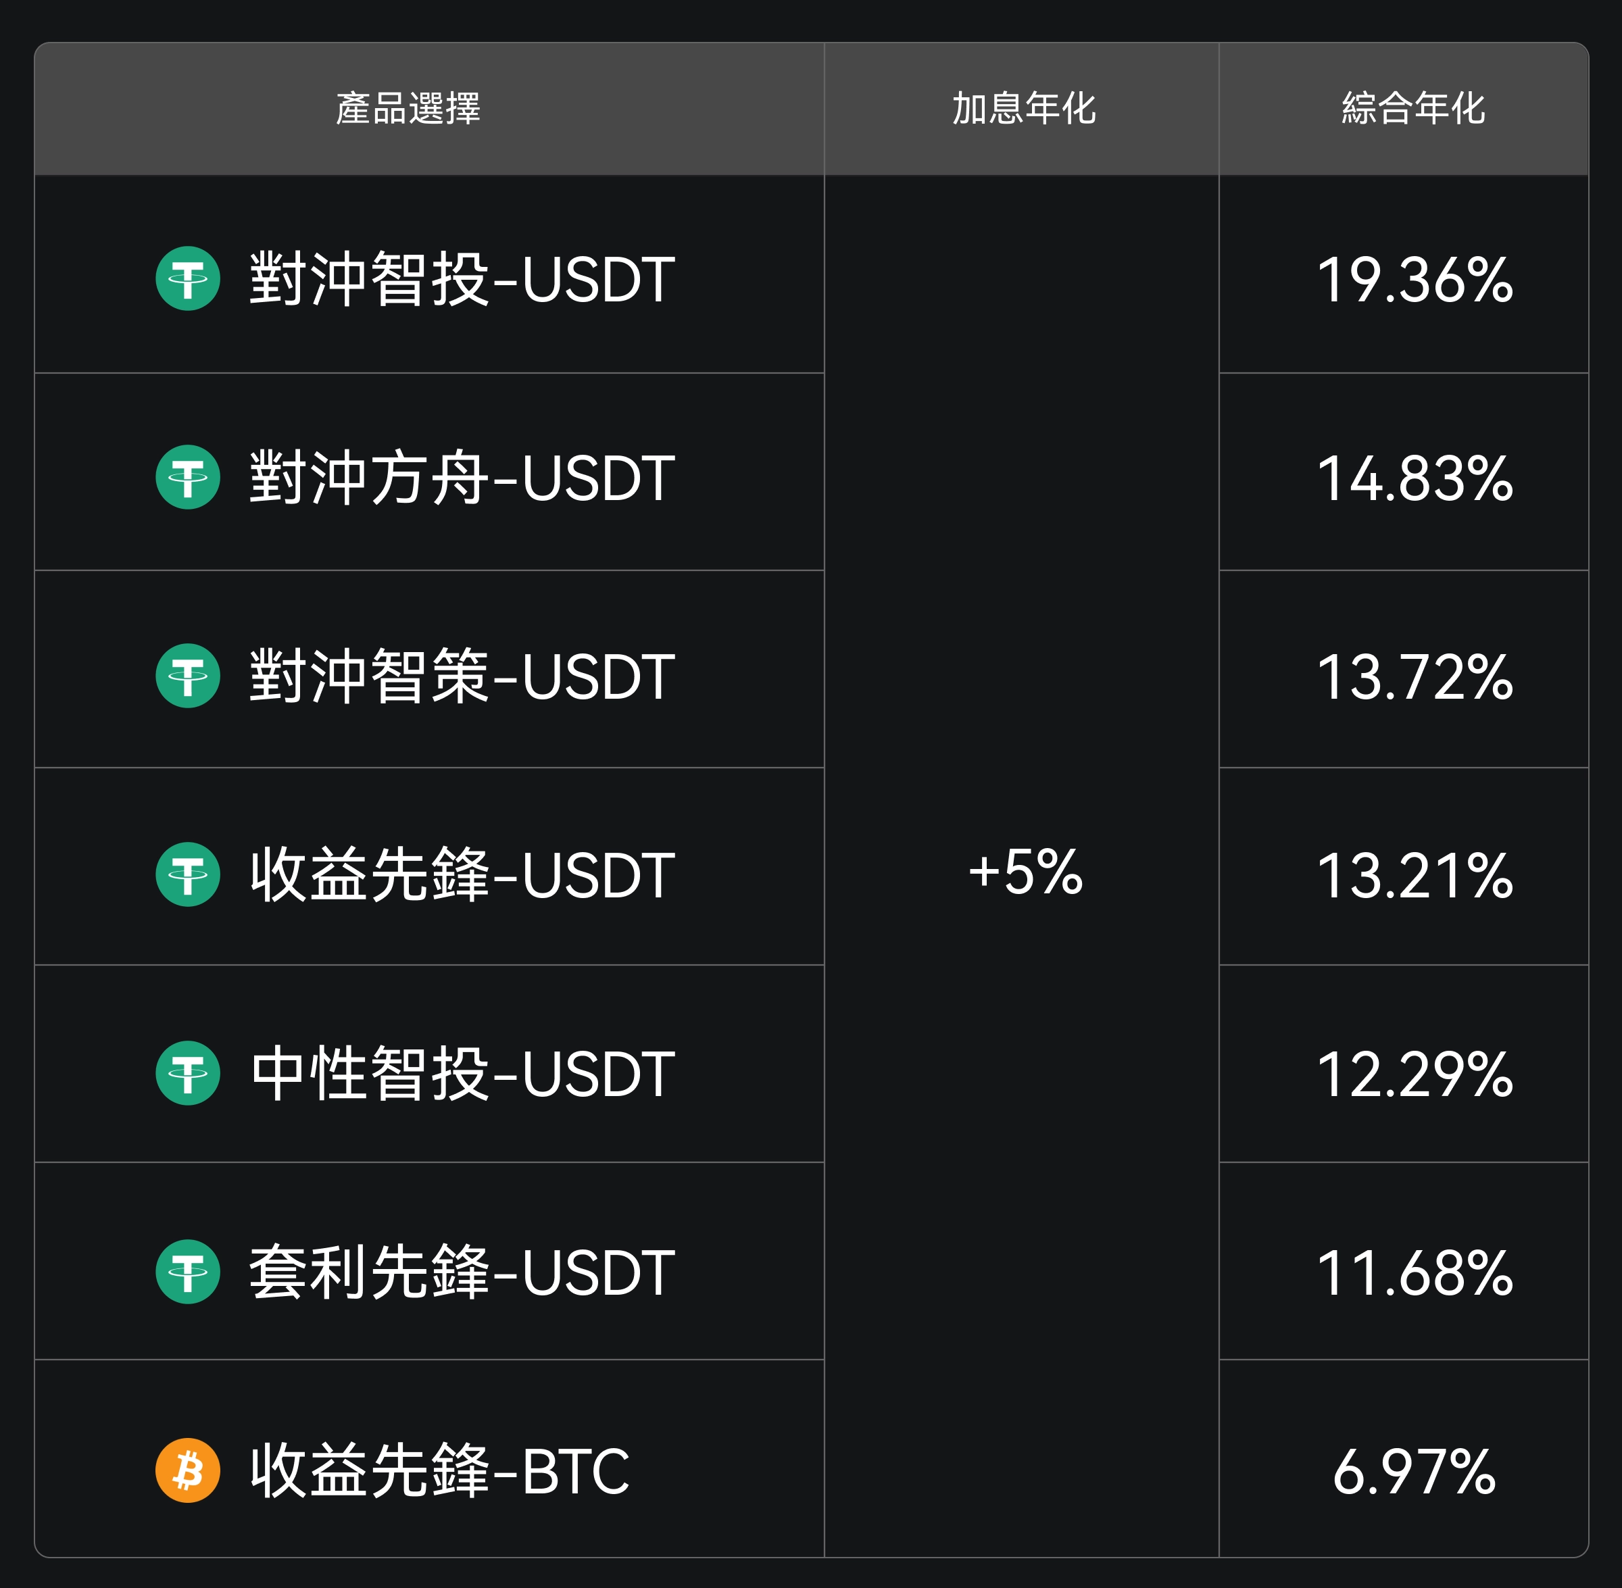The image size is (1622, 1588).
Task: Click Bitcoin icon beside 收益先鋒-BTC
Action: [x=188, y=1470]
